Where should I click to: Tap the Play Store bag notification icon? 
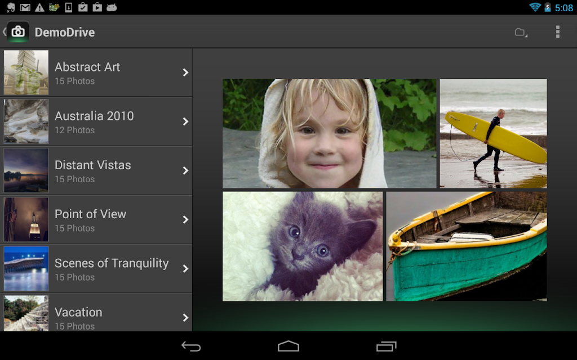pos(83,7)
